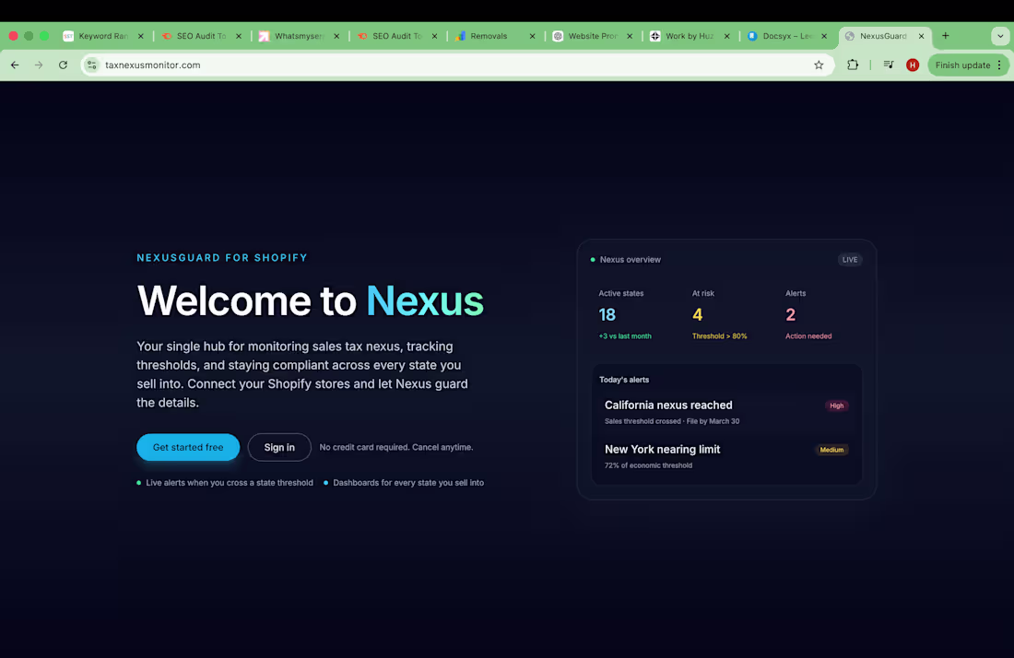1014x658 pixels.
Task: Click the Sign in button
Action: [x=279, y=447]
